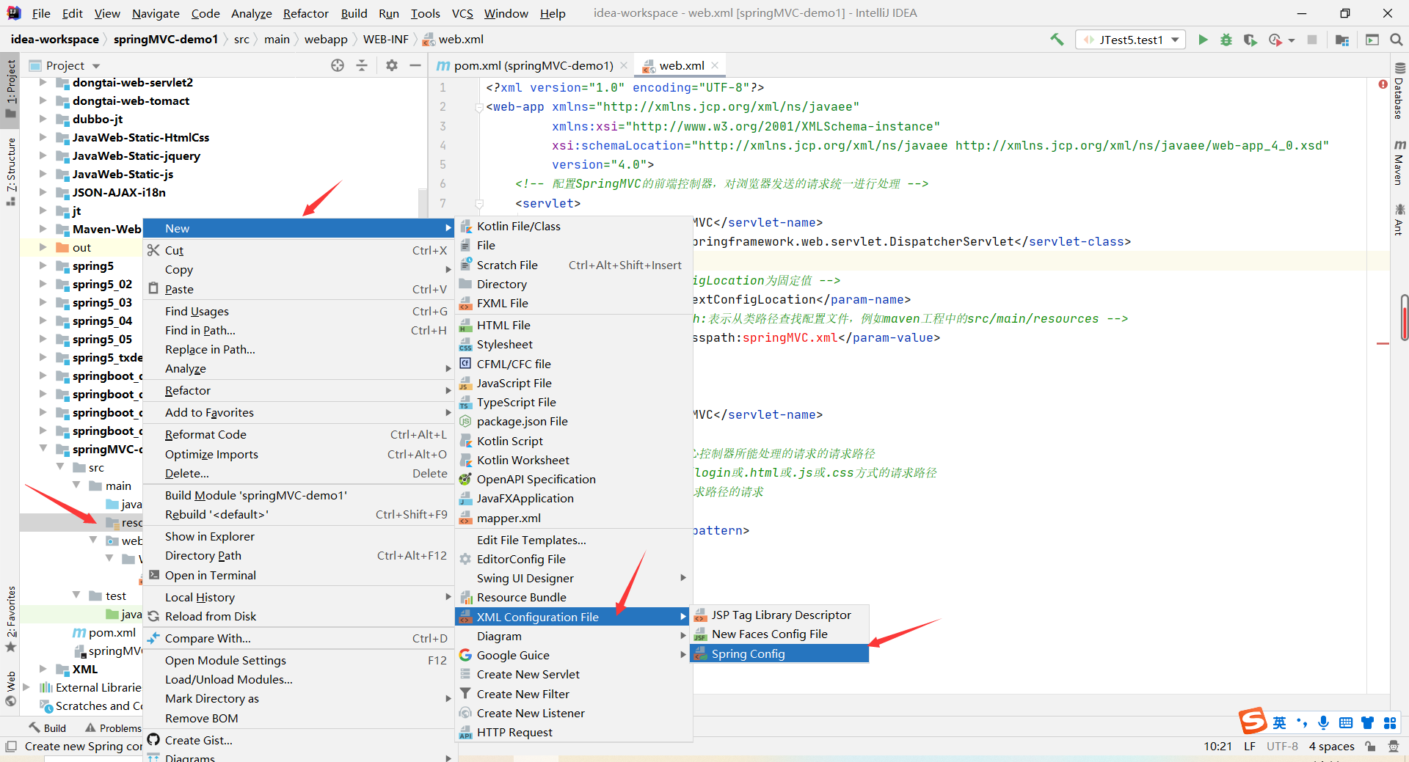Click the Sogou microphone icon

point(1323,722)
